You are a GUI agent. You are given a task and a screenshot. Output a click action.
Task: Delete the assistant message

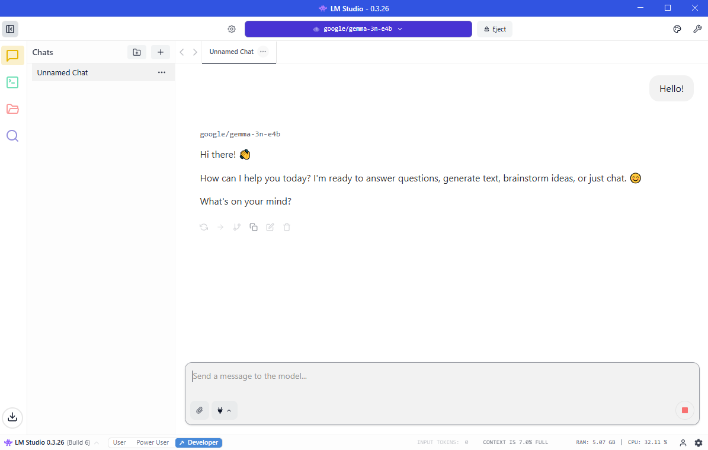287,227
